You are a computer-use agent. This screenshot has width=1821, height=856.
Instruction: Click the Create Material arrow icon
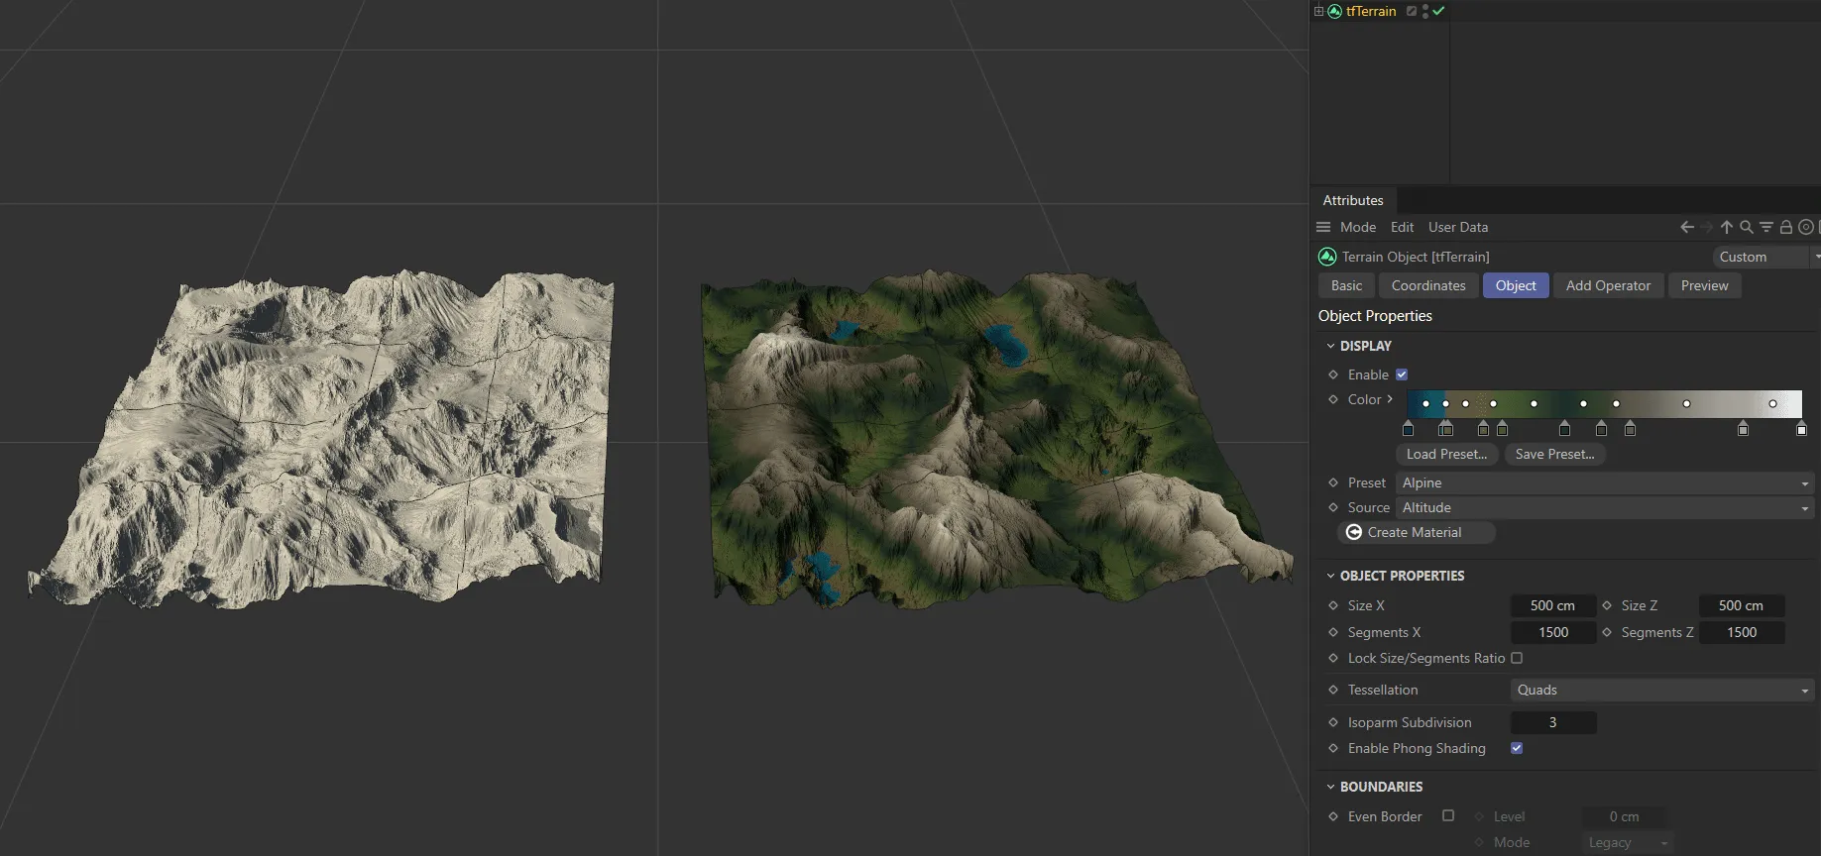click(x=1354, y=532)
